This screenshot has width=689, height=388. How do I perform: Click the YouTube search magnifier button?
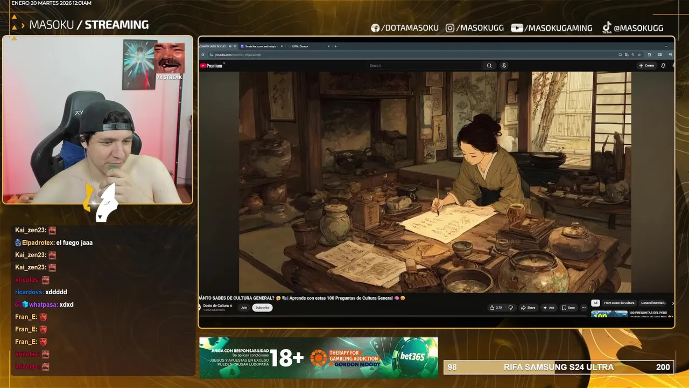[489, 66]
